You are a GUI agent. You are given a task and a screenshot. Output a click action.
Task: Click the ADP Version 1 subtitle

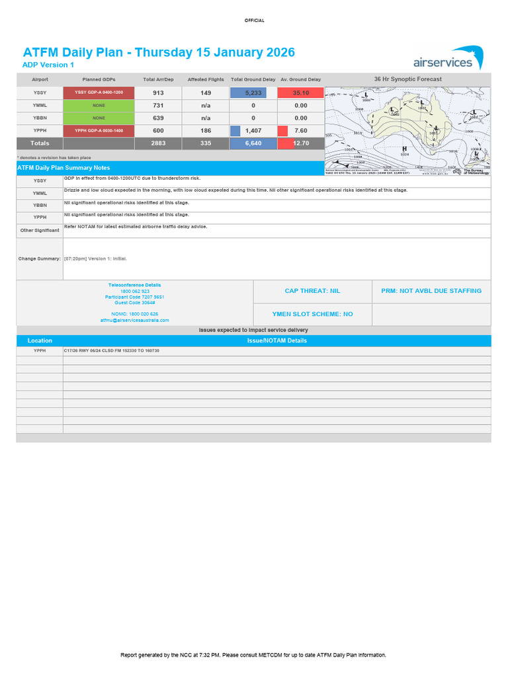(48, 65)
